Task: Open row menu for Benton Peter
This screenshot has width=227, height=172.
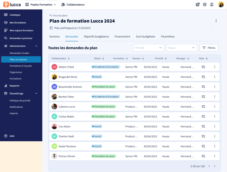Action: (x=215, y=97)
